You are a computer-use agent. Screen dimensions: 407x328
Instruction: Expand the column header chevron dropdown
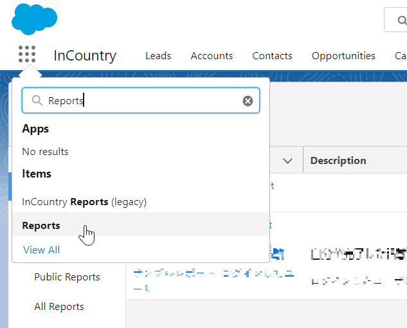[287, 161]
